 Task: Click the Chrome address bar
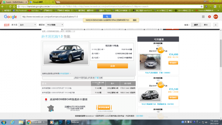coord(110,6)
